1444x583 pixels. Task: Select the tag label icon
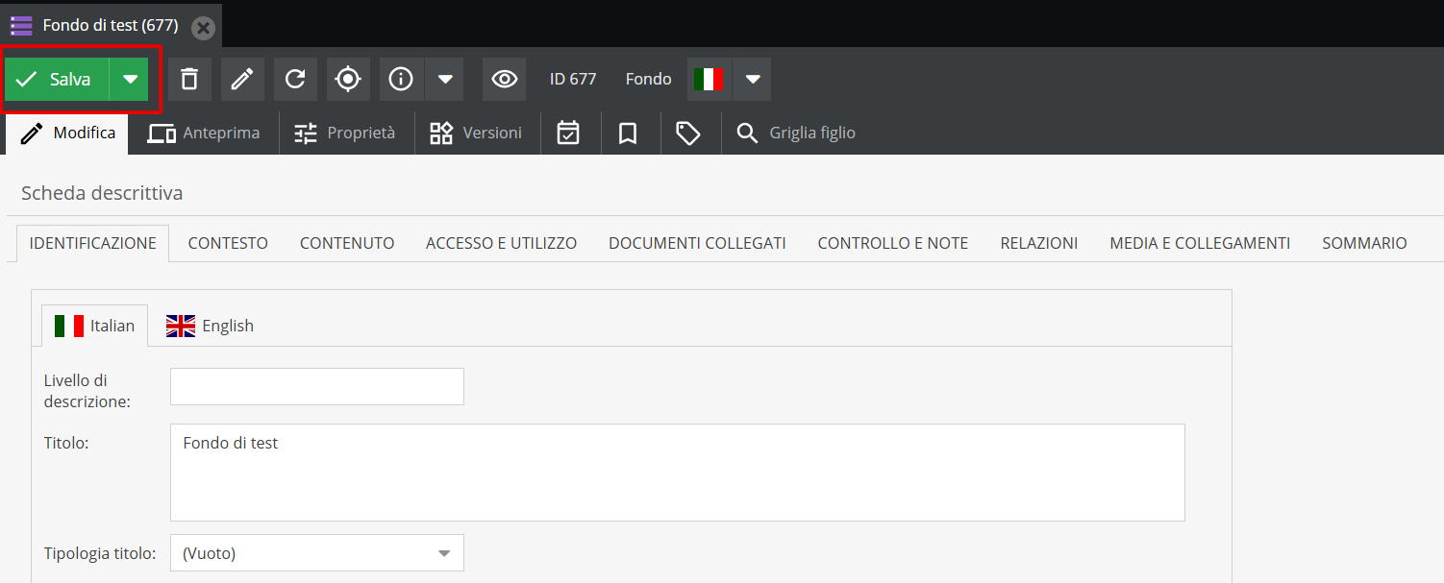coord(689,133)
